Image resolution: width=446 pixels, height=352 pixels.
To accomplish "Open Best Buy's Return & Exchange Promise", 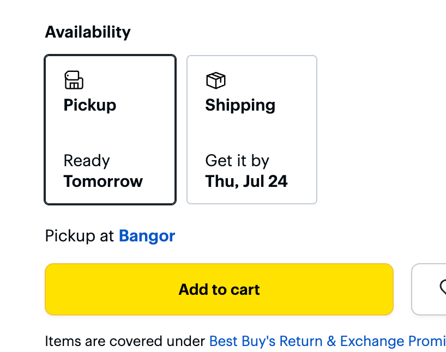I will click(x=327, y=341).
